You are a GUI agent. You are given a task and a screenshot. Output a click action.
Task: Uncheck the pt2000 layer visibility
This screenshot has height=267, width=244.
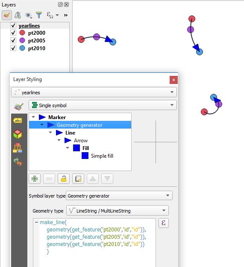(x=13, y=33)
